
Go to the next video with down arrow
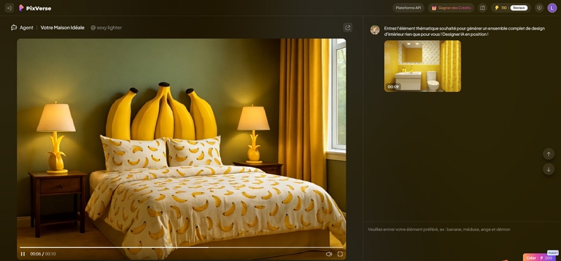(x=548, y=169)
